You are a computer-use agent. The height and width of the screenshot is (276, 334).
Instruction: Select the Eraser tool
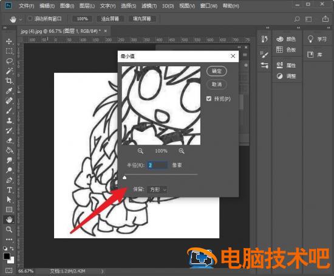tap(9, 140)
